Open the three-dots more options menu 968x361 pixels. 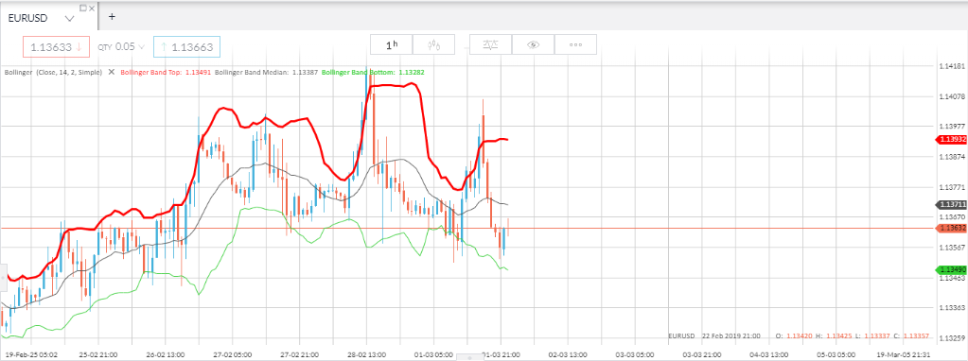point(575,44)
